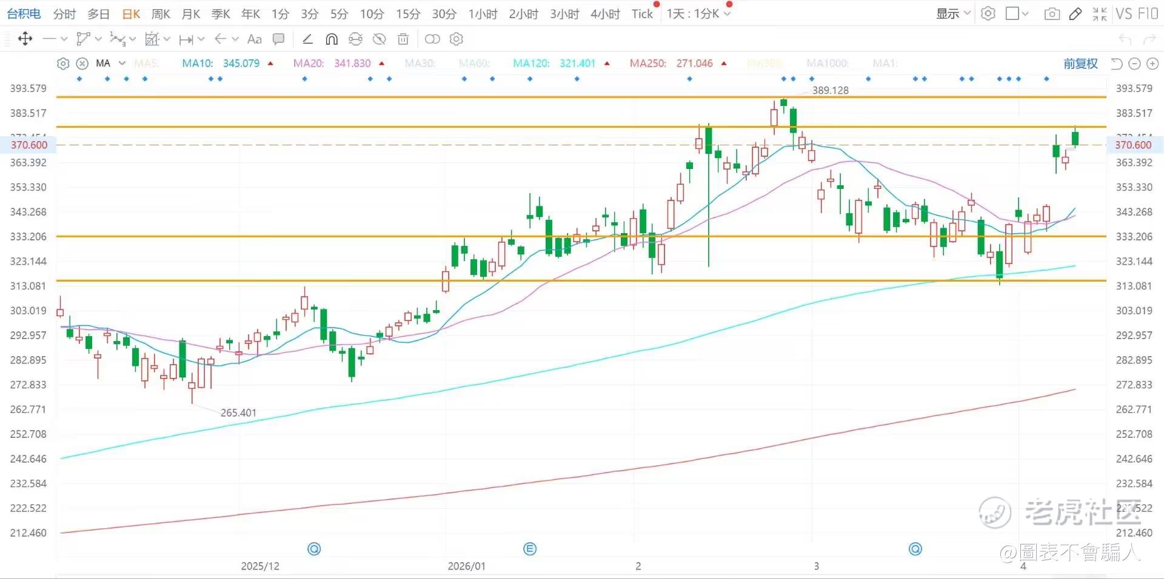Image resolution: width=1164 pixels, height=579 pixels.
Task: Expand the range tool dropdown arrow
Action: point(201,39)
